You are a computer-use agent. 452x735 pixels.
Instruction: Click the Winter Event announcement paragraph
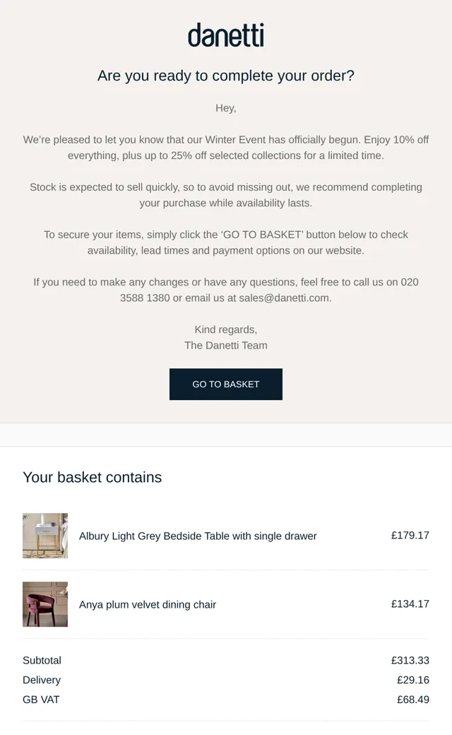pos(226,148)
